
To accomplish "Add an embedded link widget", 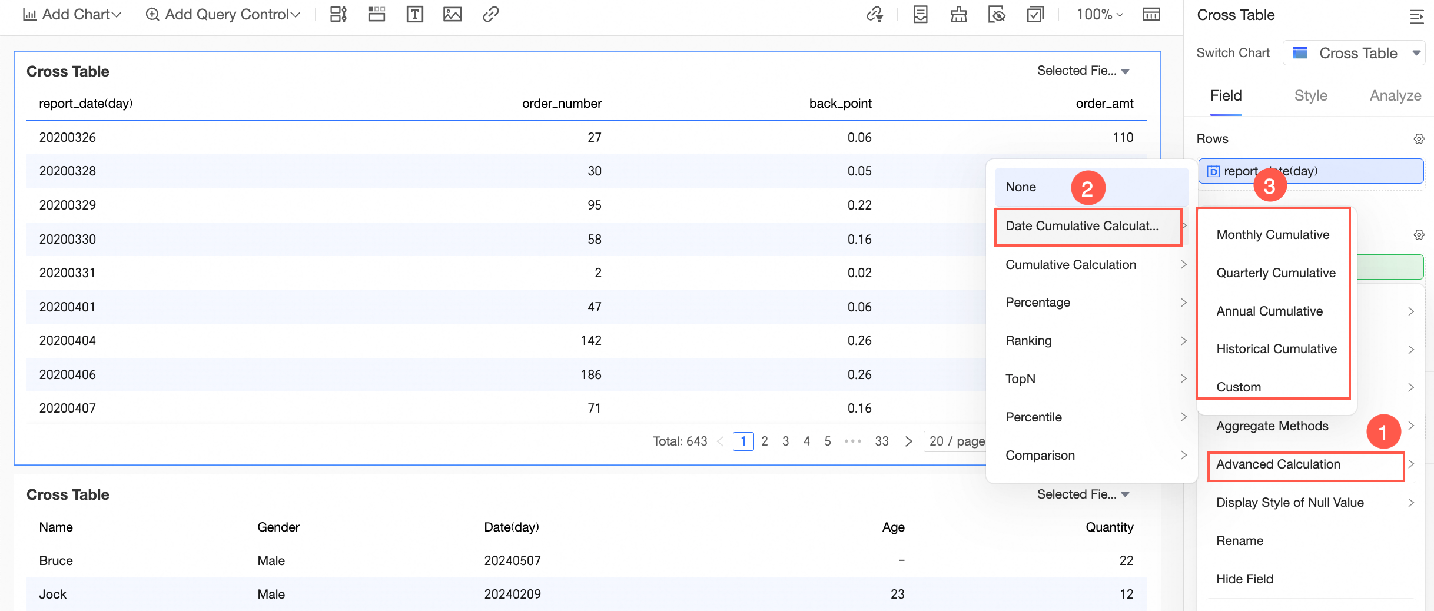I will [x=491, y=14].
